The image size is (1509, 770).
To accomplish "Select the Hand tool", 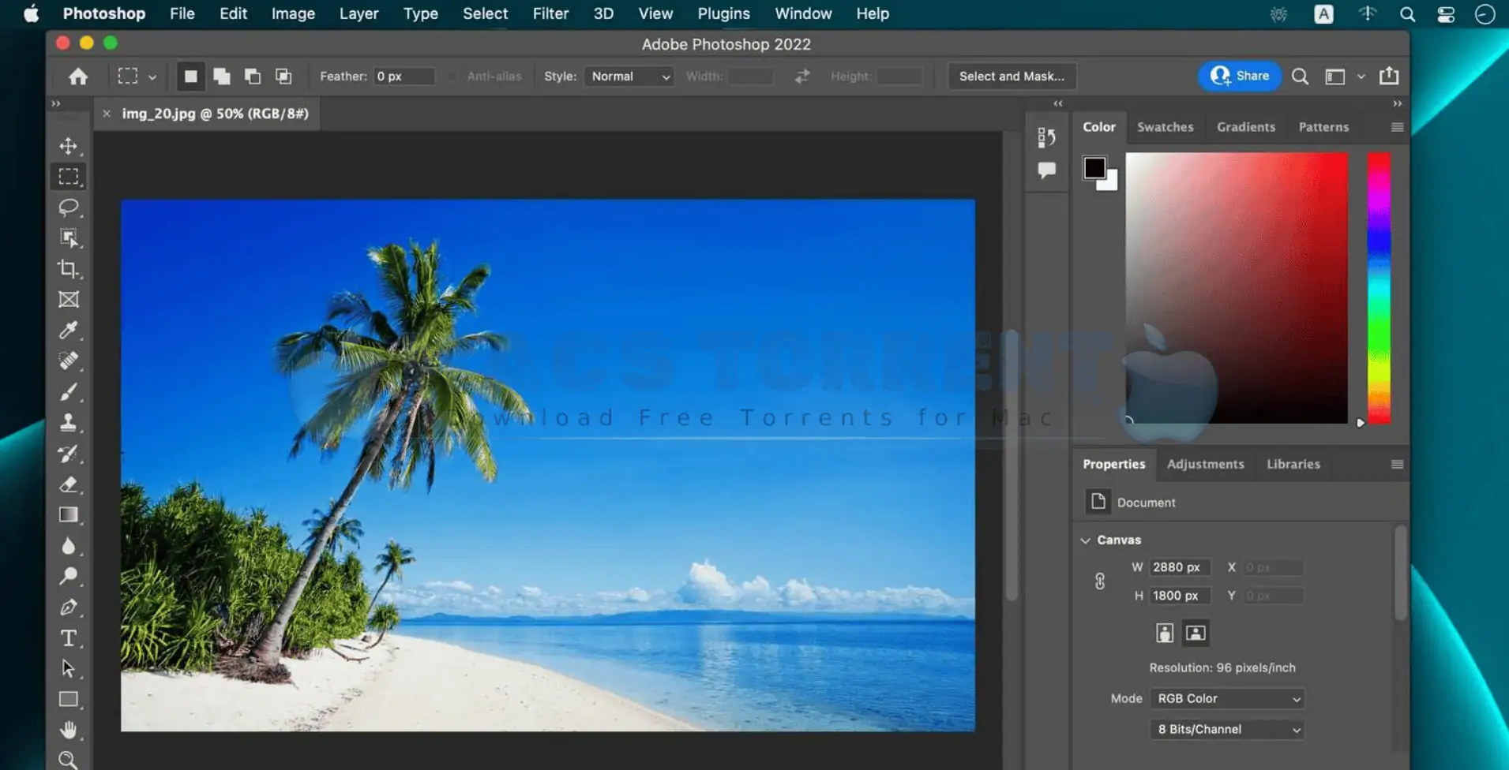I will [x=69, y=730].
